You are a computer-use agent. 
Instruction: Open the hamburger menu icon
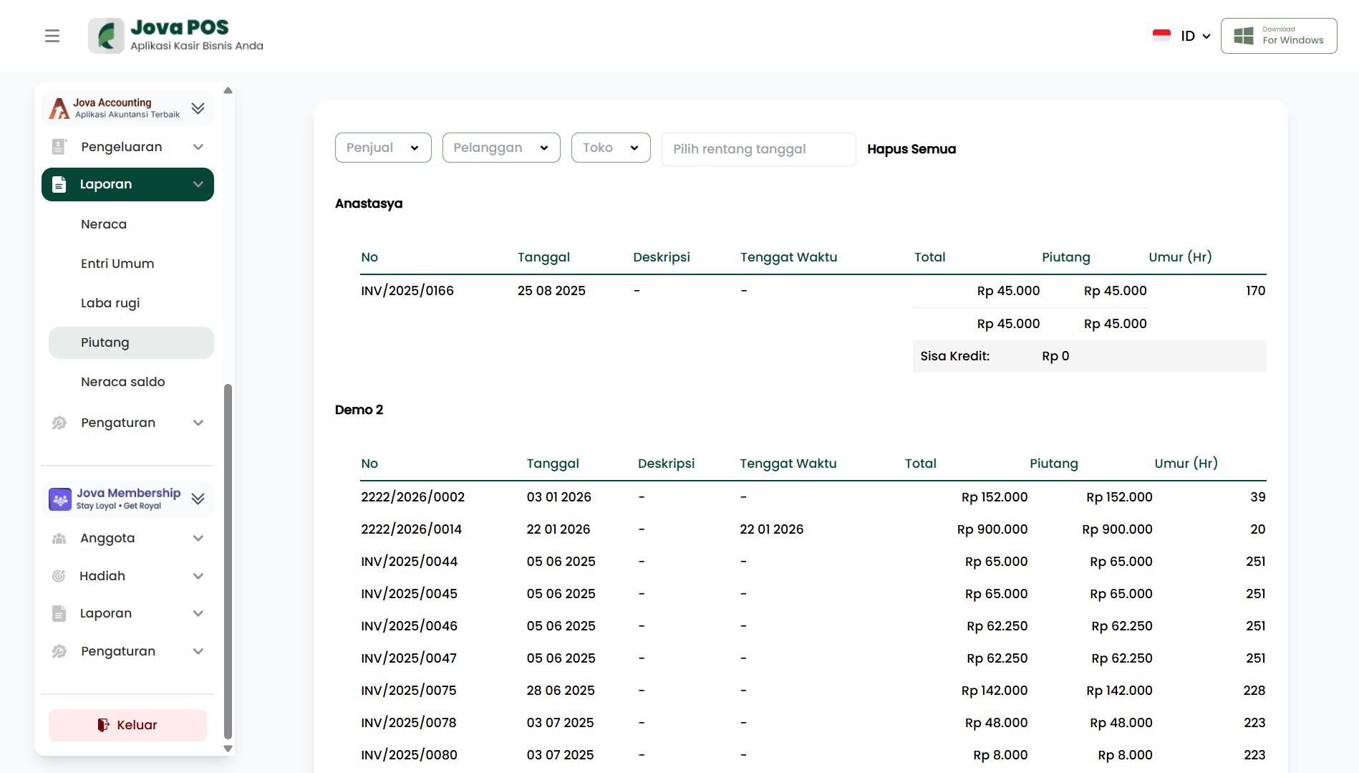pyautogui.click(x=52, y=36)
